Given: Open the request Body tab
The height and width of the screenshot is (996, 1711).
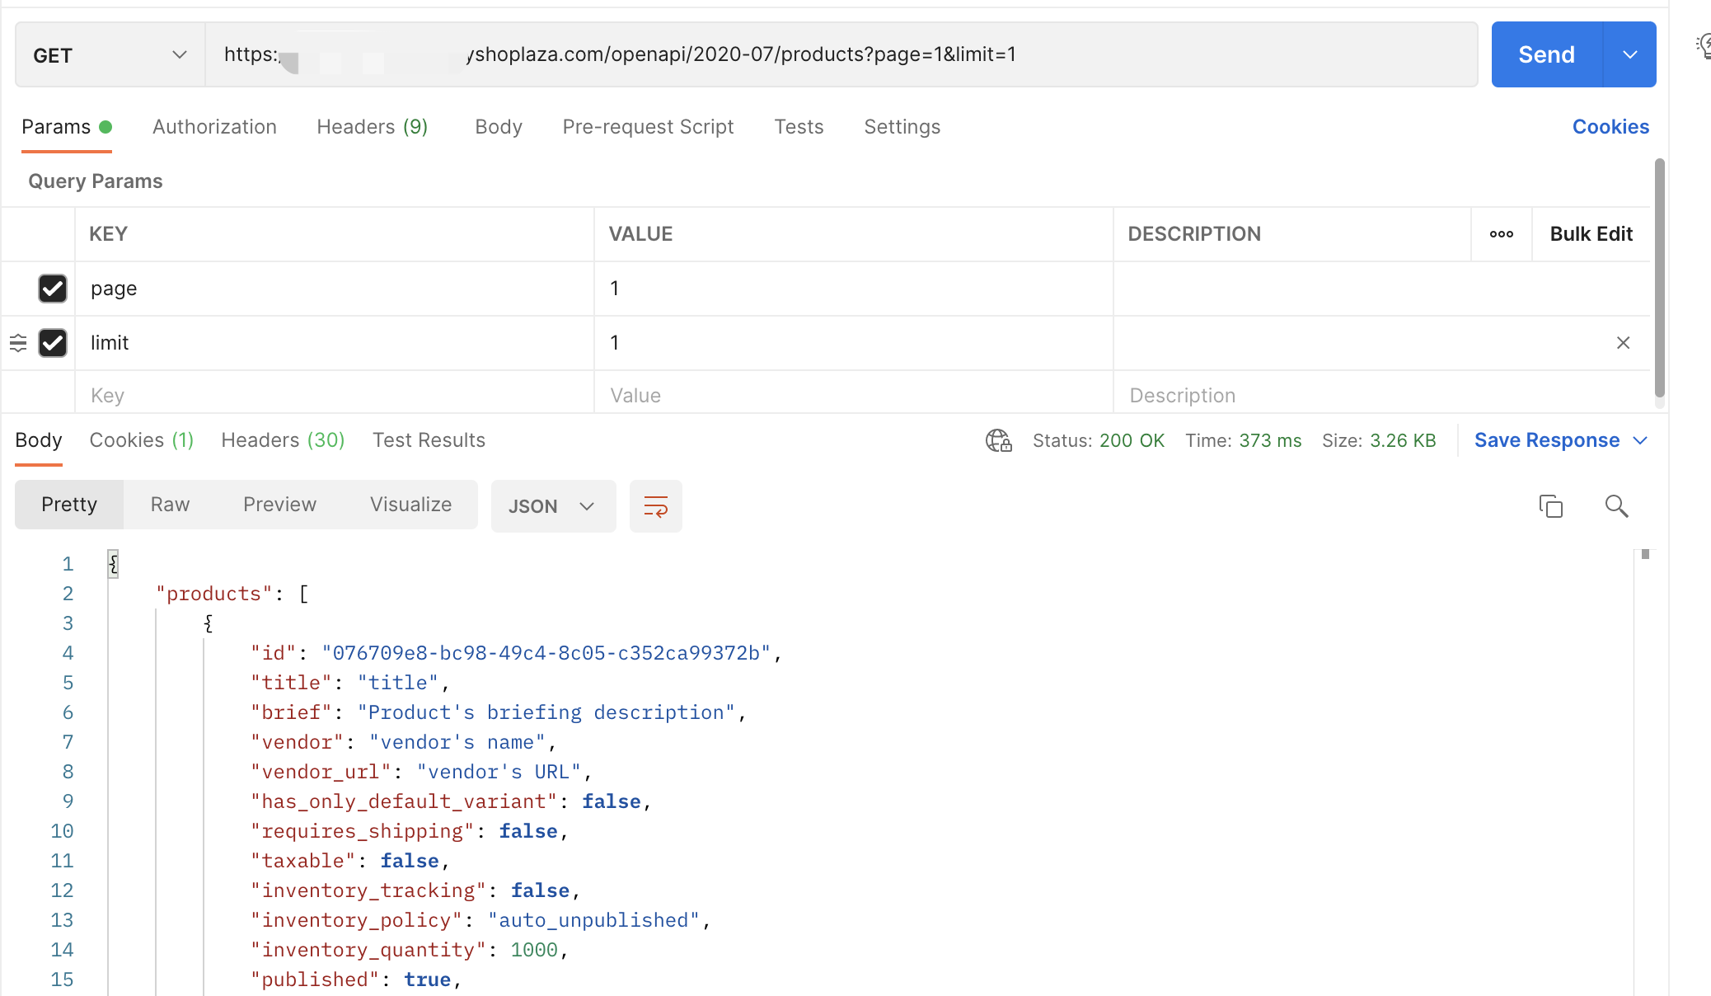Looking at the screenshot, I should [499, 127].
